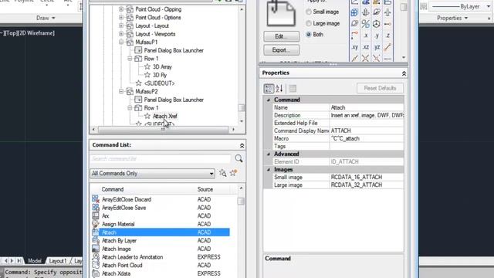Collapse the Command List pane
Viewport: 494px width, 278px height.
tap(242, 145)
